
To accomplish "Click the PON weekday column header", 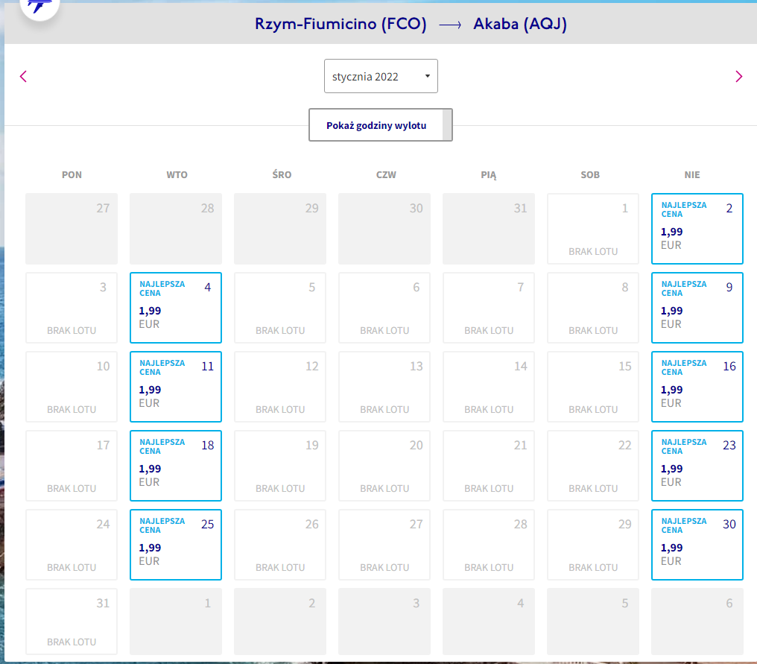I will coord(72,175).
